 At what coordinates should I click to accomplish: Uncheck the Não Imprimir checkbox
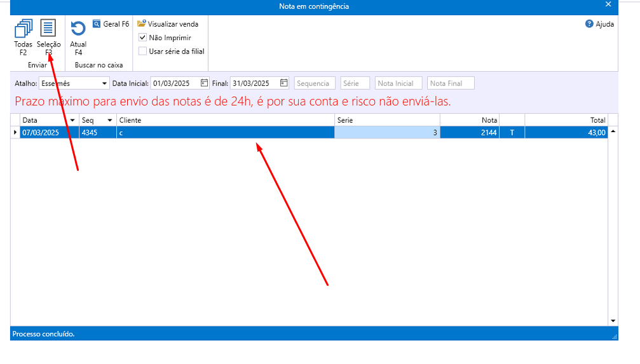click(x=143, y=37)
